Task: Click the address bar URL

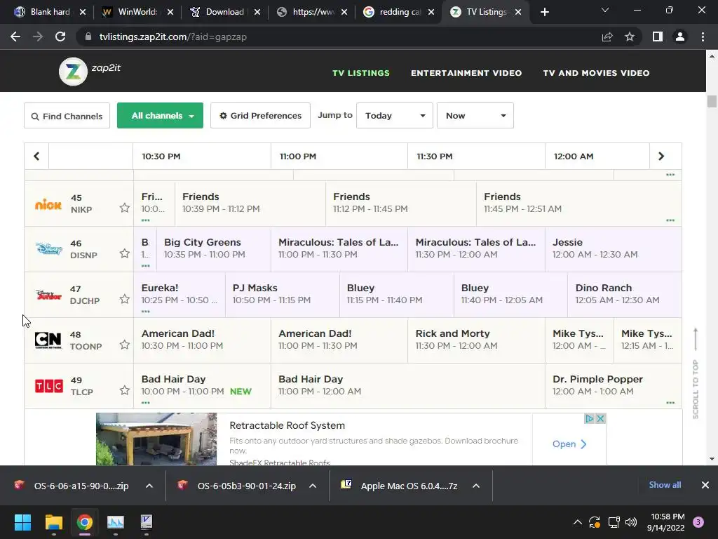Action: 173,36
